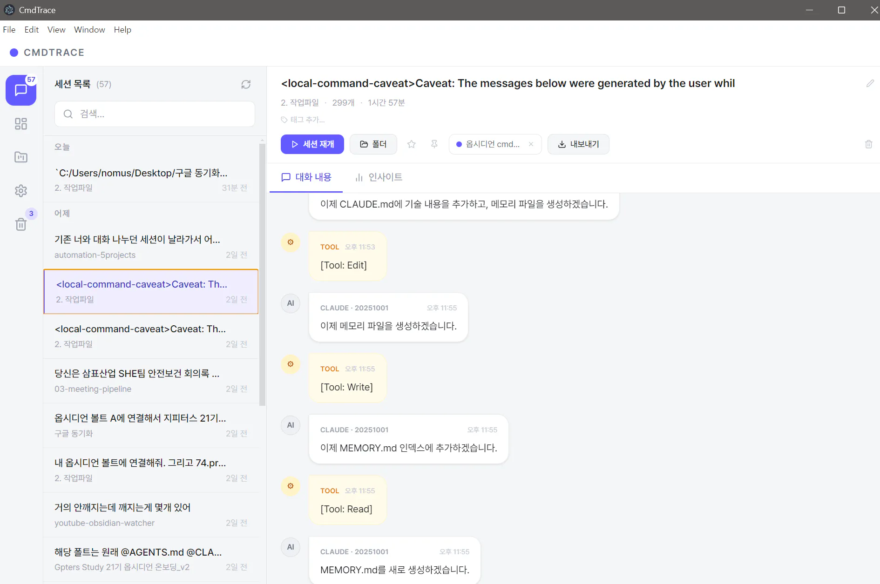Viewport: 880px width, 584px height.
Task: Focus the 검색 session search field
Action: pos(155,114)
